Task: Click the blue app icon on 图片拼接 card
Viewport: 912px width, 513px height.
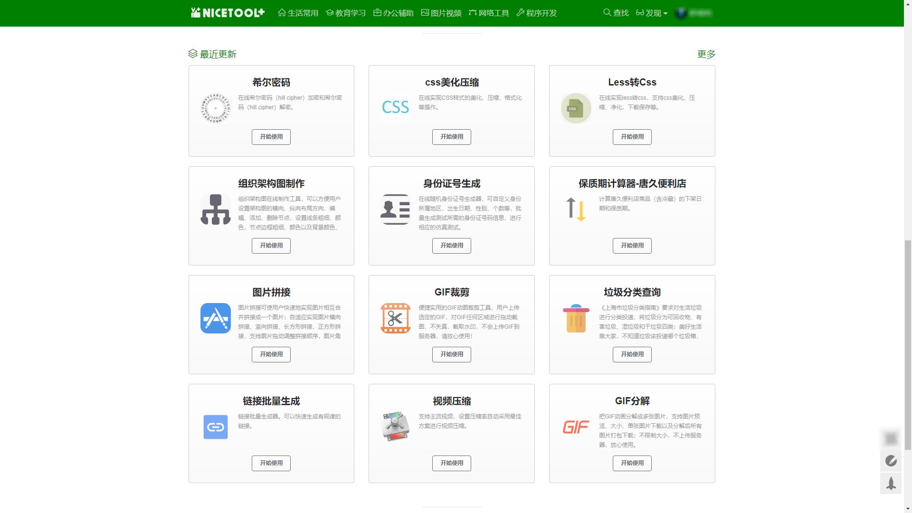Action: click(215, 318)
